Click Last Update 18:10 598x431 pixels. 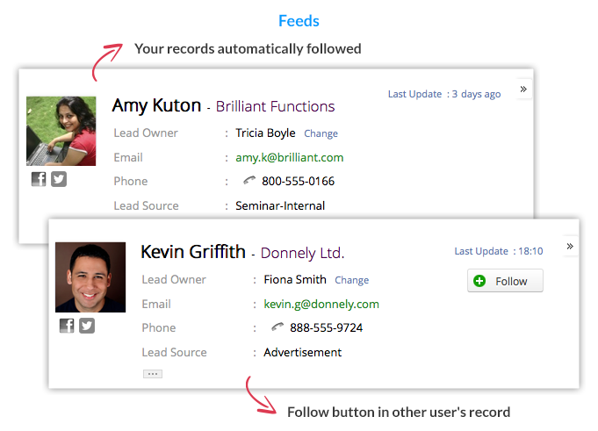[499, 251]
